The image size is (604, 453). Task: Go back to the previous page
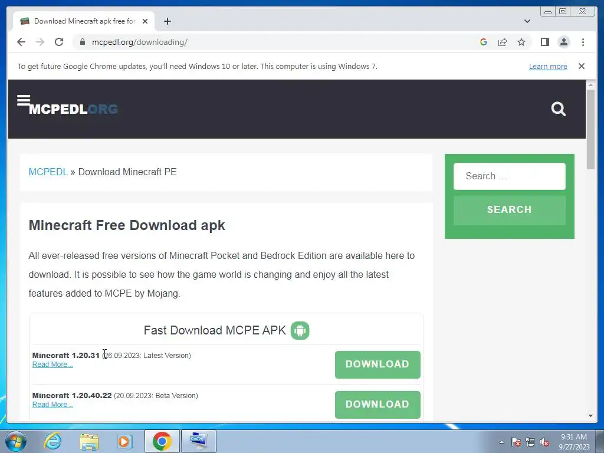(x=21, y=42)
